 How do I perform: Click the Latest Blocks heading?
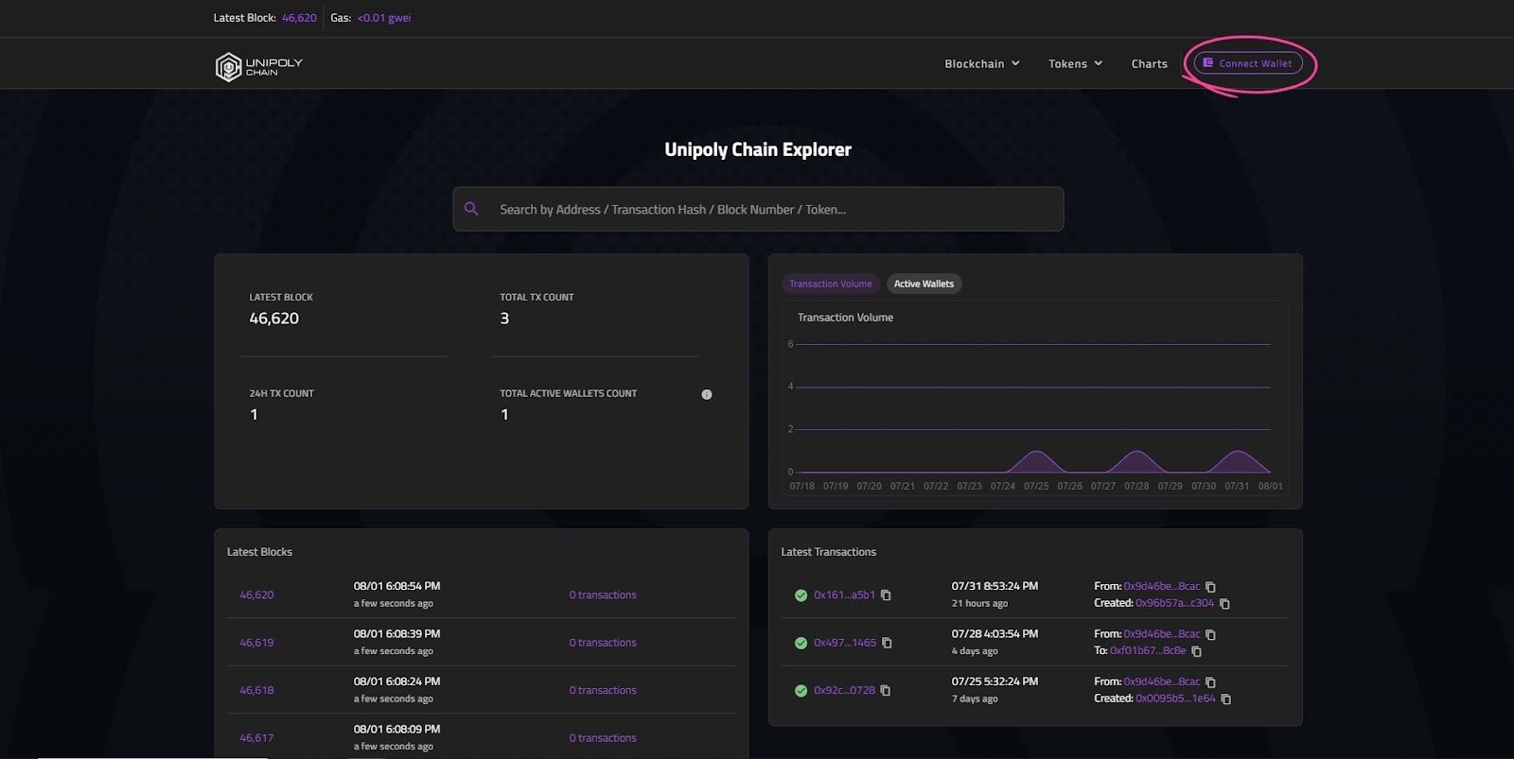click(259, 552)
